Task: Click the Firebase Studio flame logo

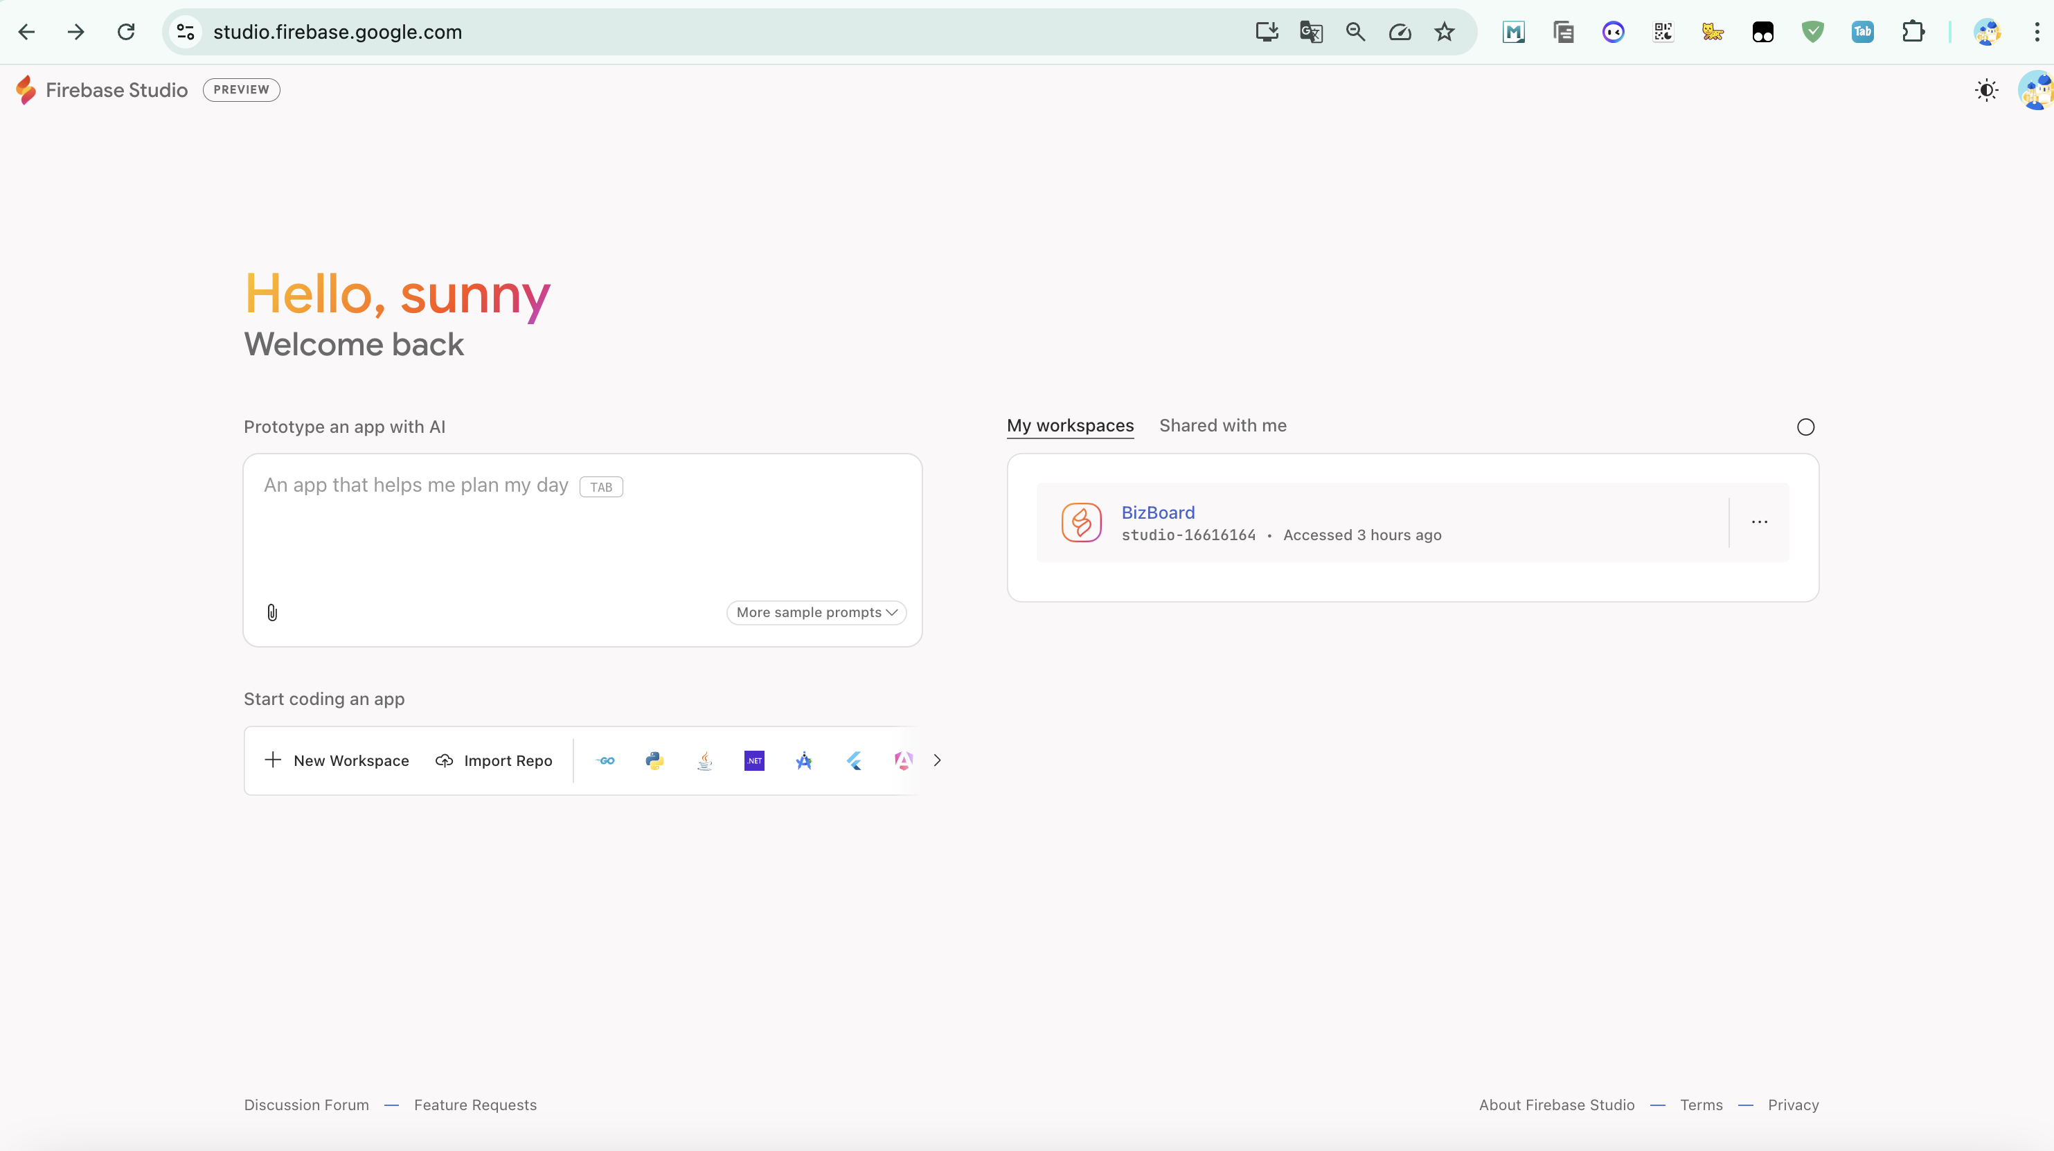Action: pyautogui.click(x=26, y=90)
